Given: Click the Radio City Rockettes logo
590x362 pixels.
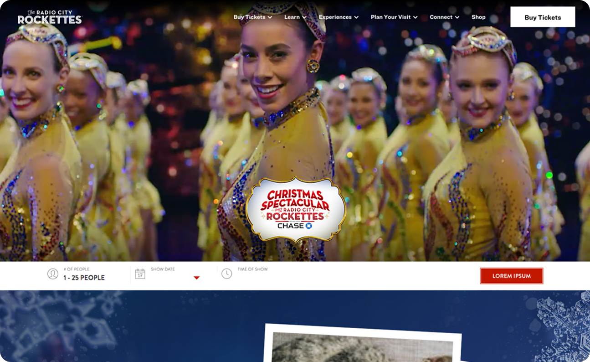Looking at the screenshot, I should (x=50, y=17).
